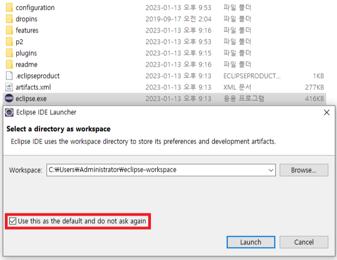Check 'Use this as the default' checkbox
The height and width of the screenshot is (260, 337).
tap(12, 221)
